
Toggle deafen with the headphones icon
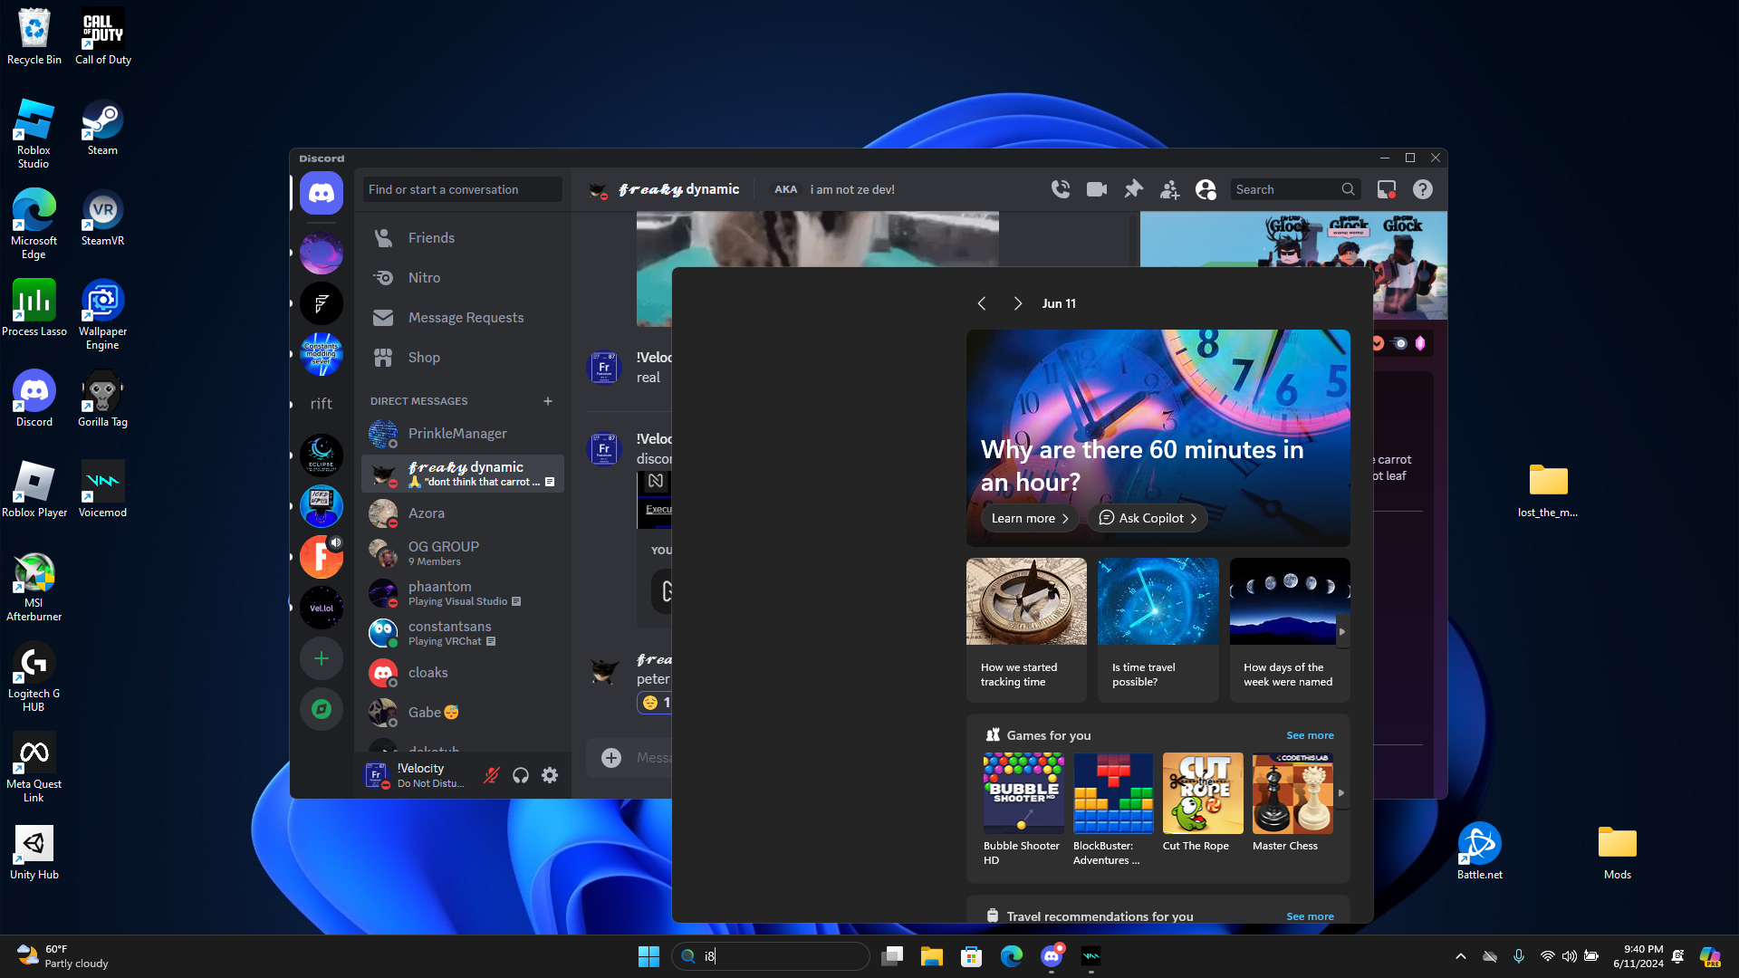click(x=521, y=775)
